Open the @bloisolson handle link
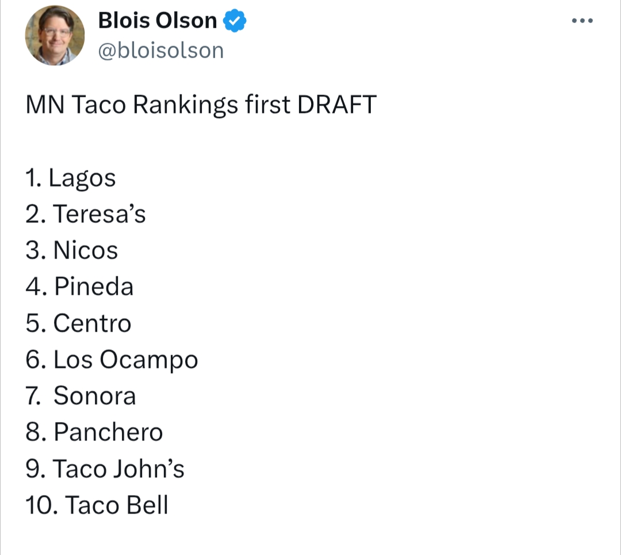Image resolution: width=621 pixels, height=555 pixels. click(161, 51)
